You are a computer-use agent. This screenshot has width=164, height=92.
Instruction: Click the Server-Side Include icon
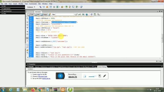point(70,7)
